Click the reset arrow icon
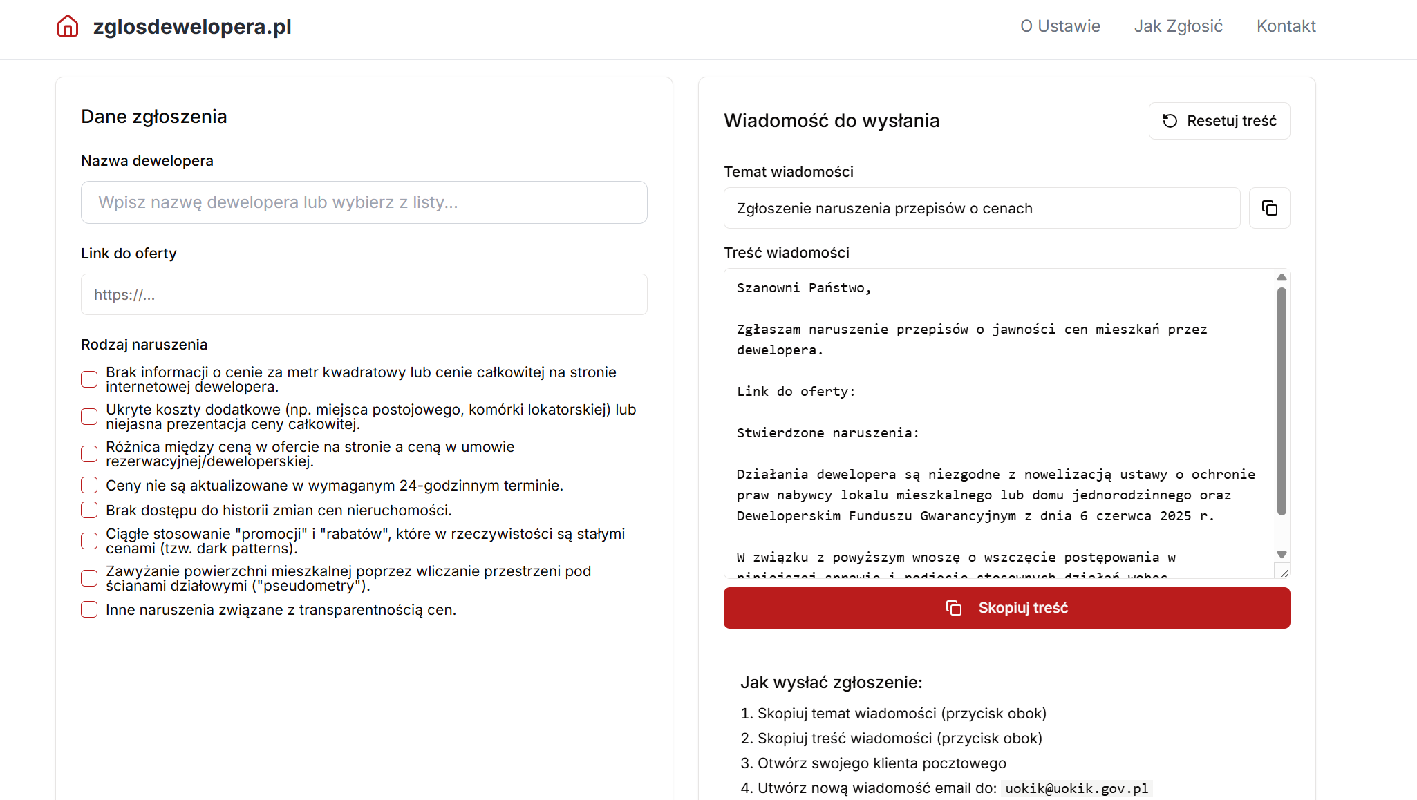The height and width of the screenshot is (800, 1417). coord(1170,121)
